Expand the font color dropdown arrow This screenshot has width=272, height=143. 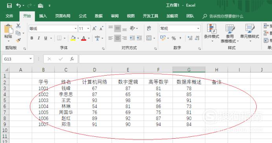89,38
